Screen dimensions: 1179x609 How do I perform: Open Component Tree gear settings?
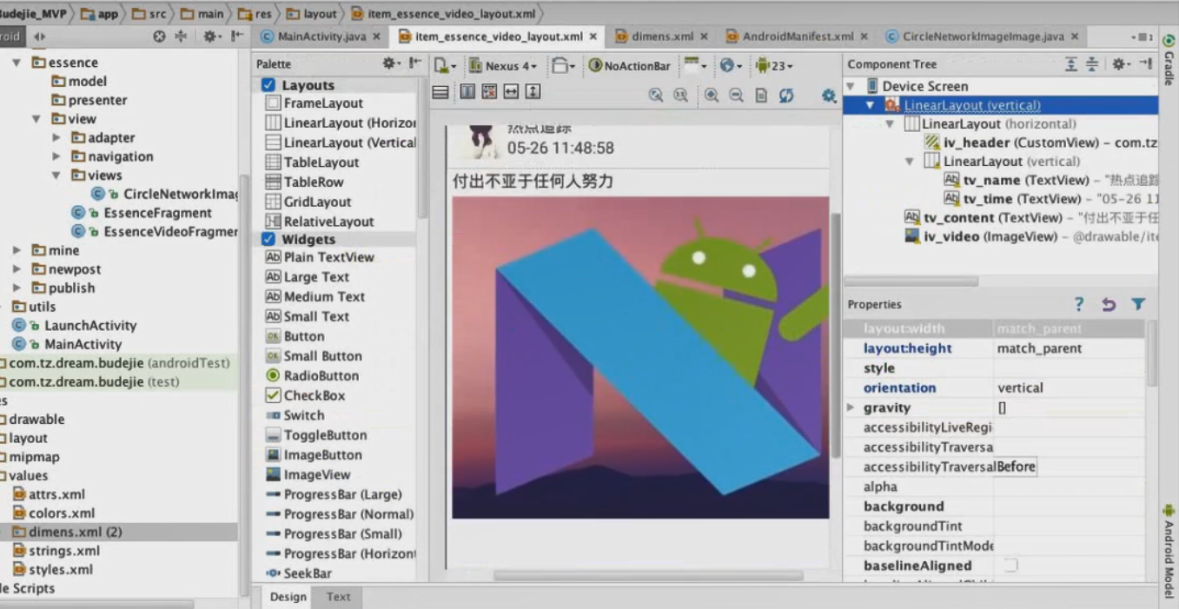pyautogui.click(x=1121, y=63)
